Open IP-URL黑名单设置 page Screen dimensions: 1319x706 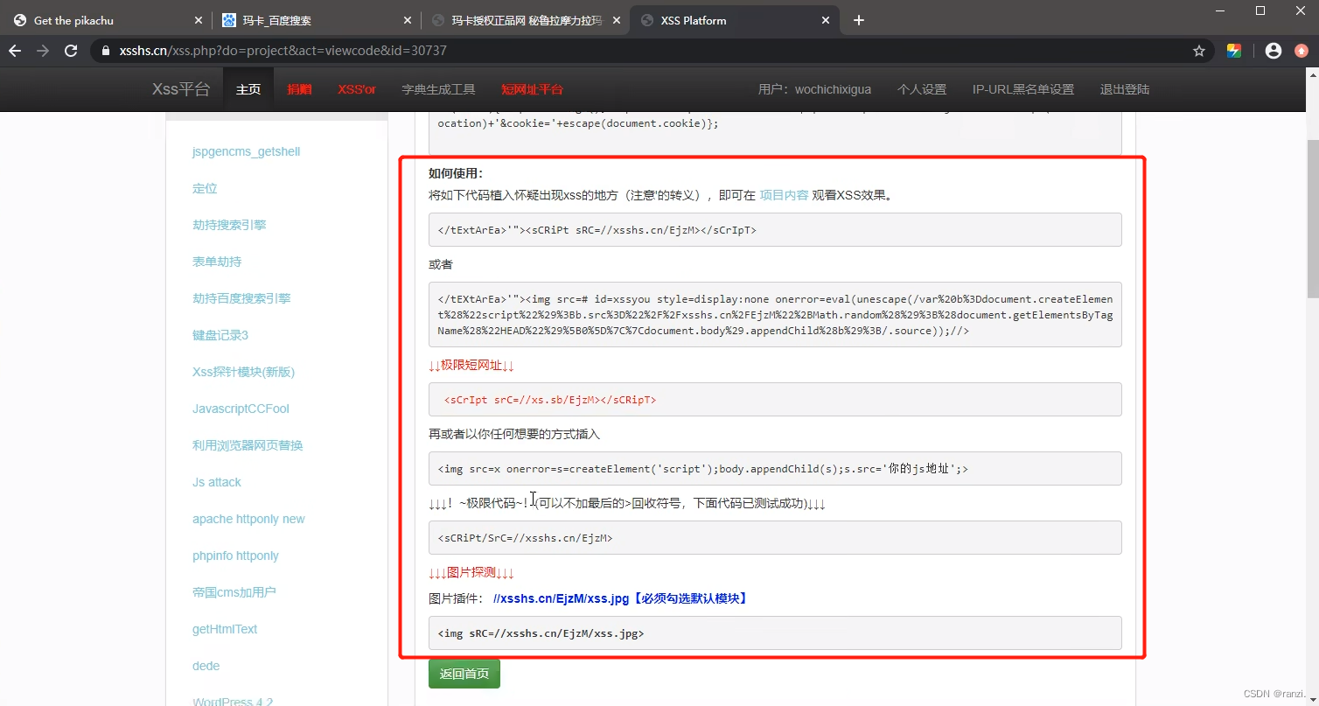(x=1022, y=89)
